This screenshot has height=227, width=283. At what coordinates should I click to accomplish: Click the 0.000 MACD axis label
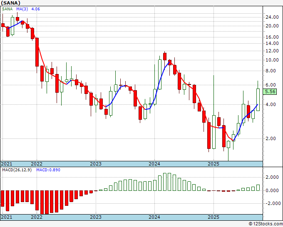(272, 190)
